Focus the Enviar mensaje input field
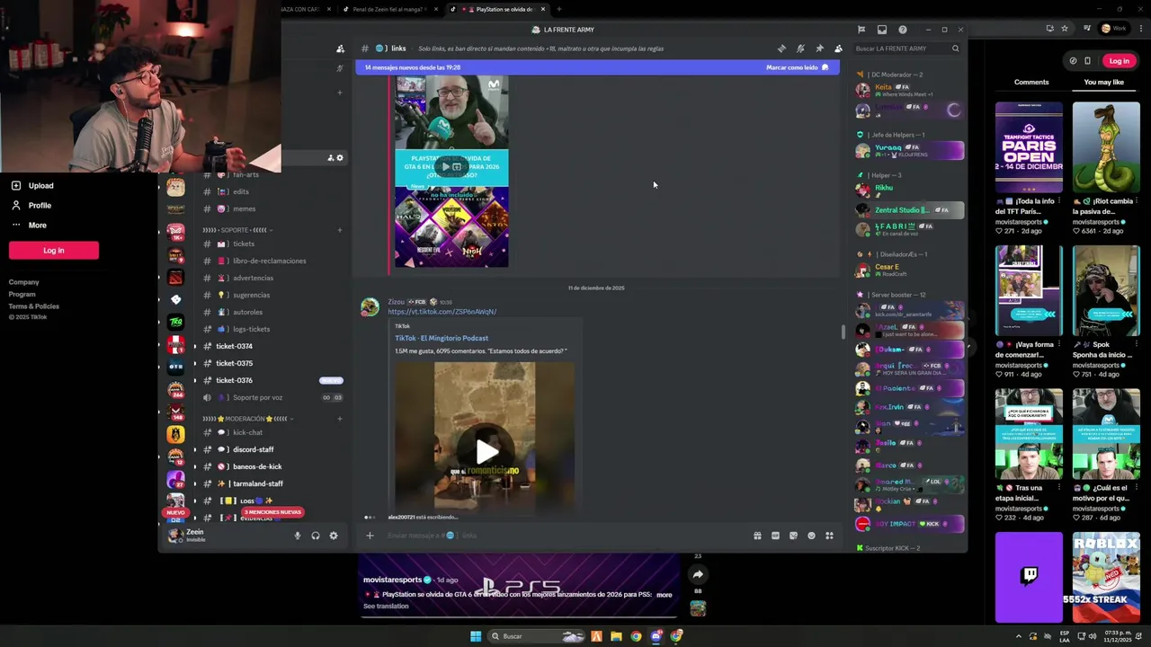Screen dimensions: 1151x647 point(567,536)
